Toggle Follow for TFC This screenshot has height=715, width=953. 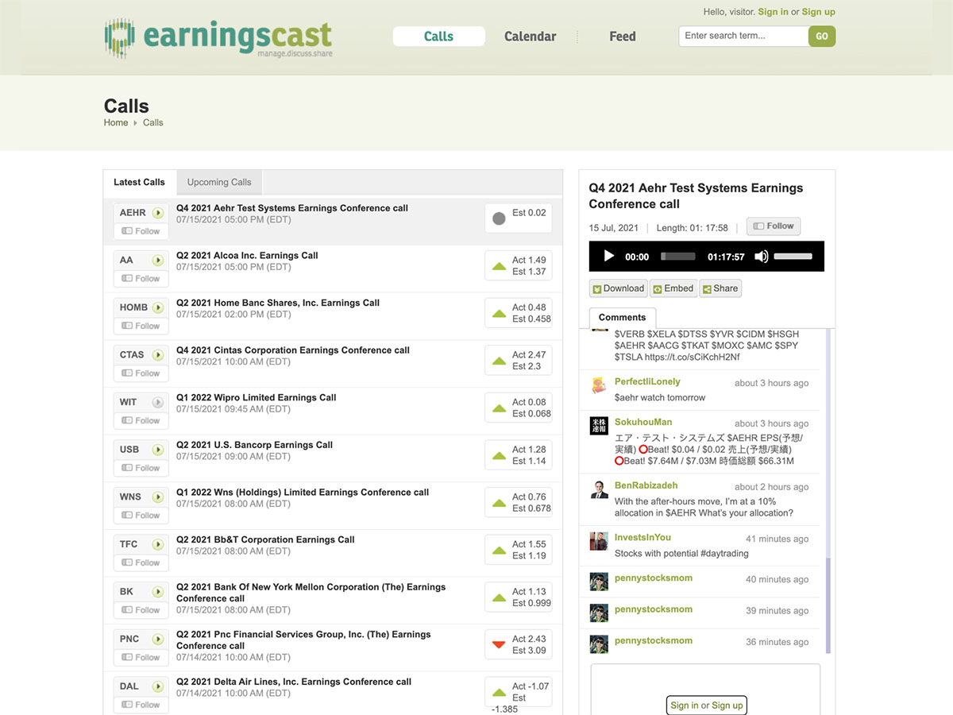(141, 562)
